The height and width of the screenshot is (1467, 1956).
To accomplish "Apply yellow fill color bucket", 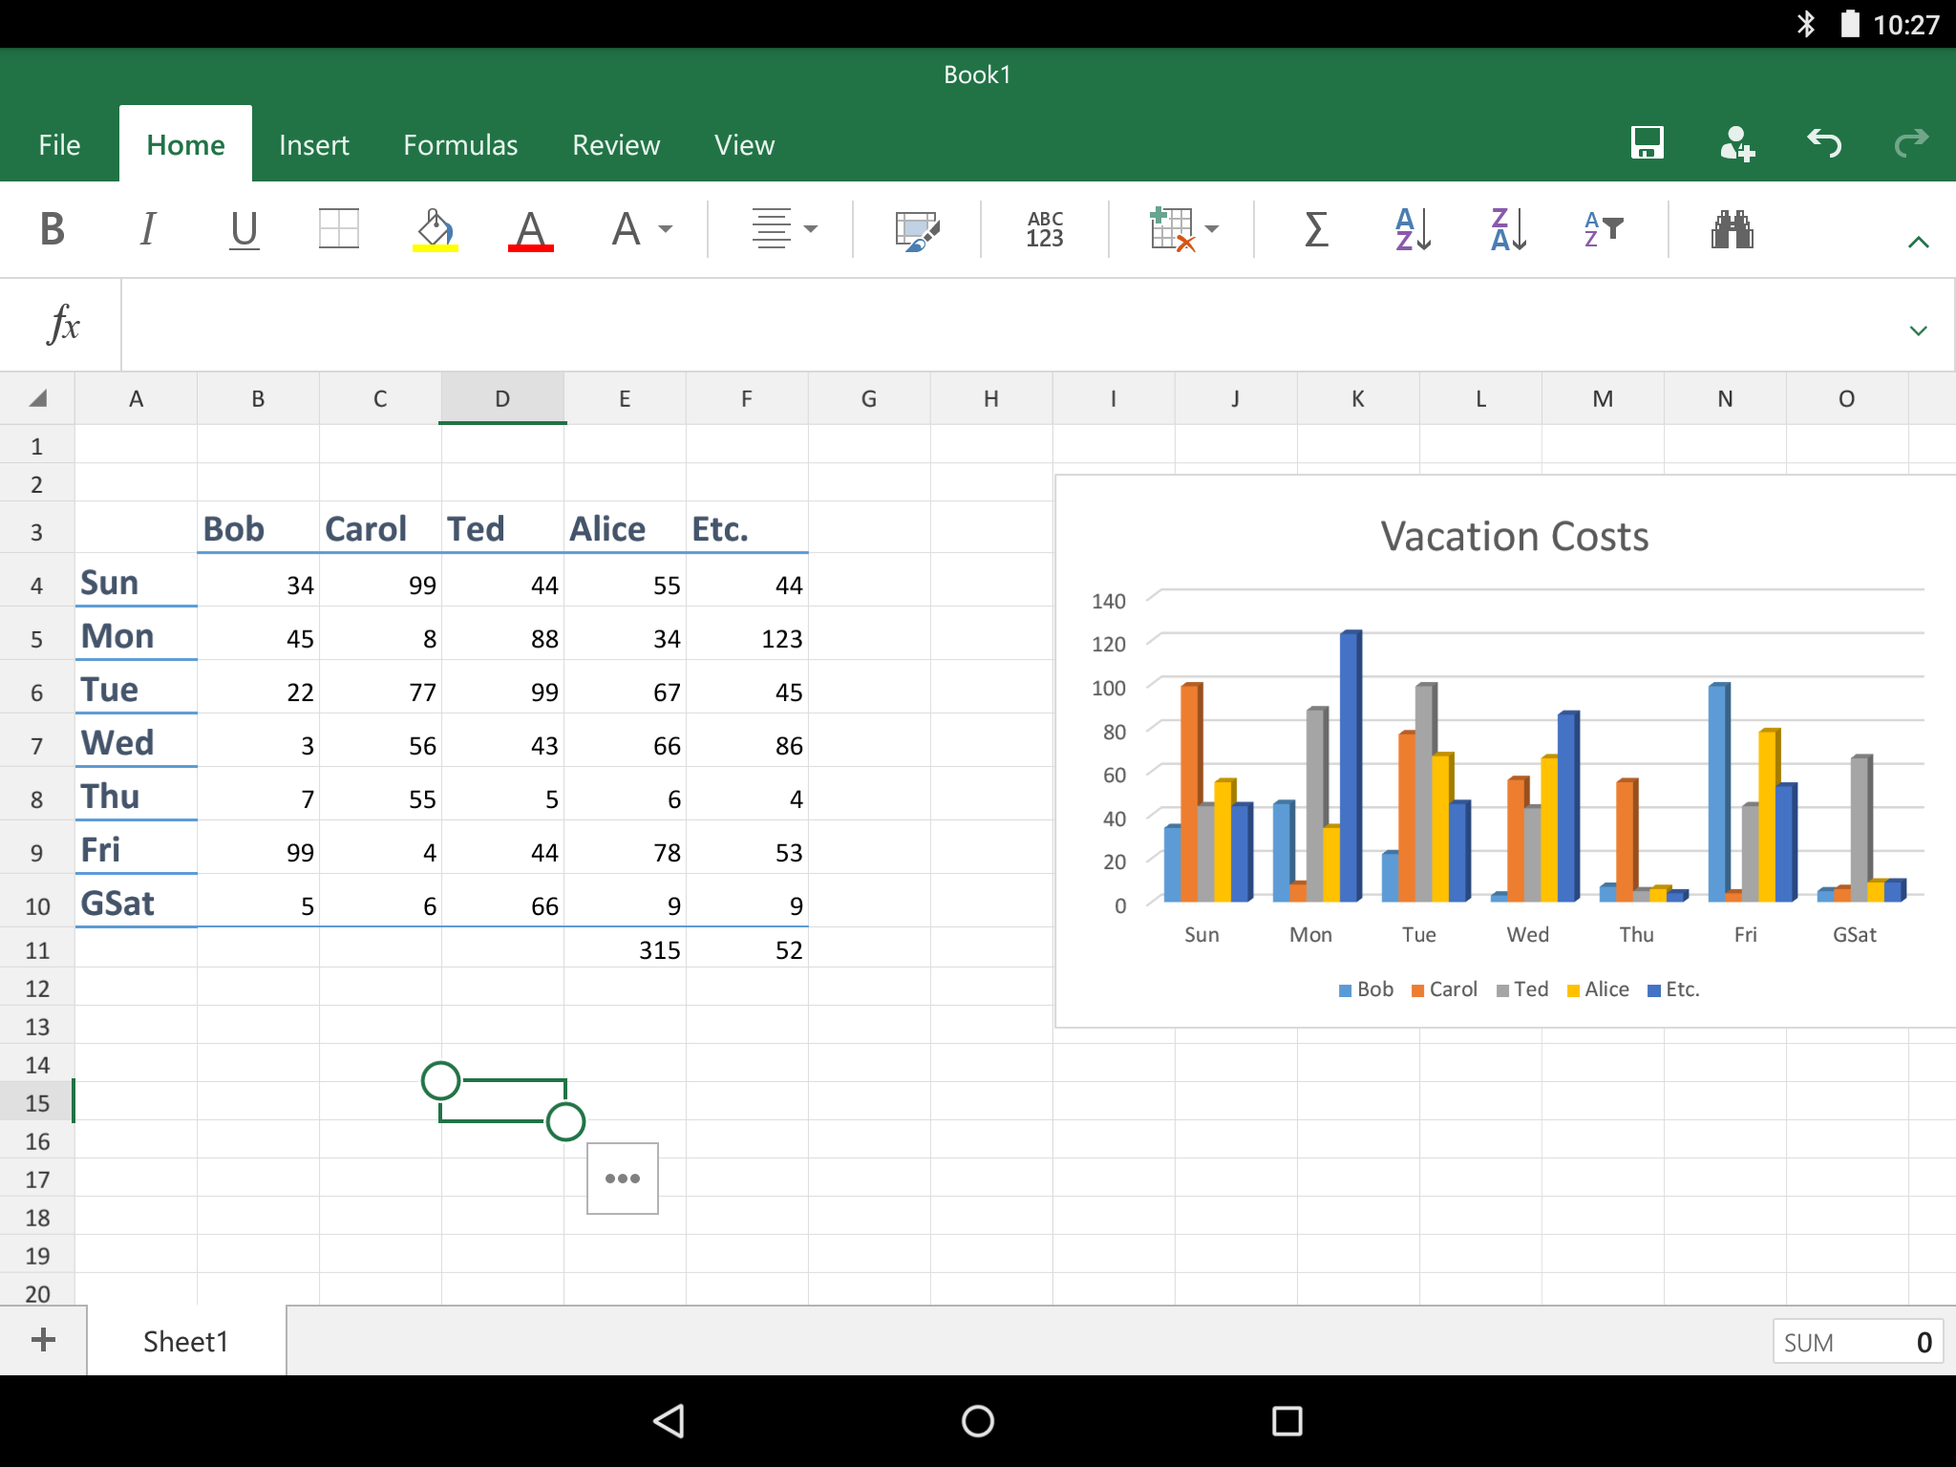I will coord(435,229).
